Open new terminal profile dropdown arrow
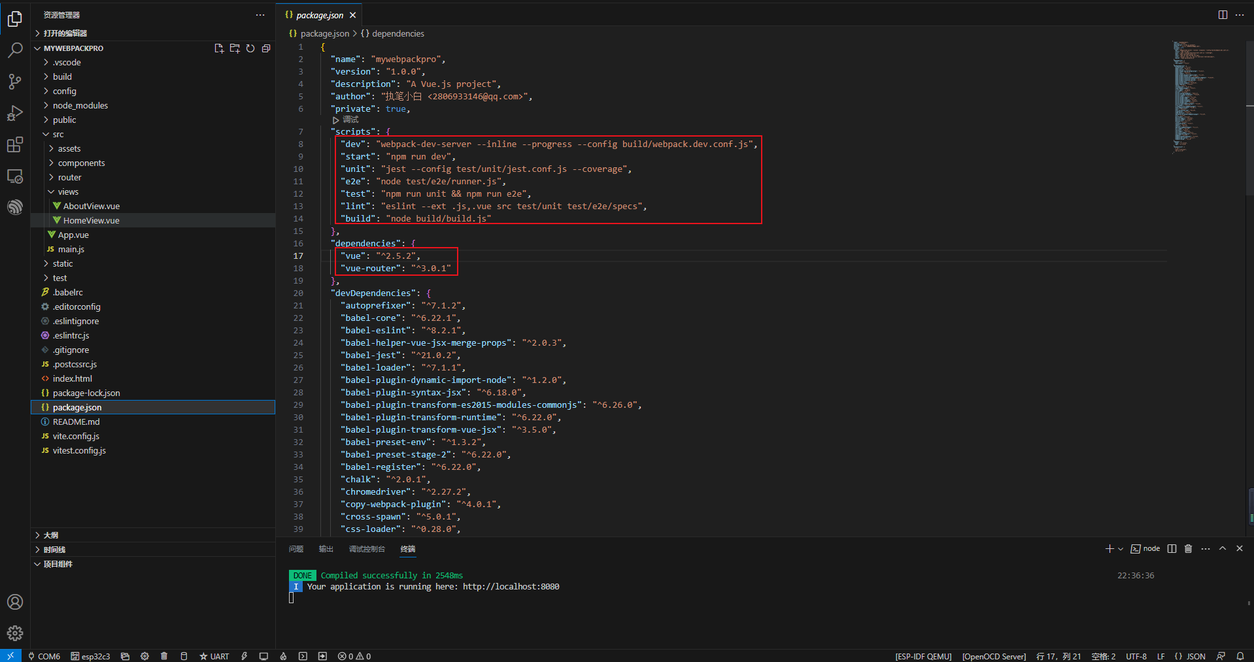The width and height of the screenshot is (1254, 662). click(1121, 549)
